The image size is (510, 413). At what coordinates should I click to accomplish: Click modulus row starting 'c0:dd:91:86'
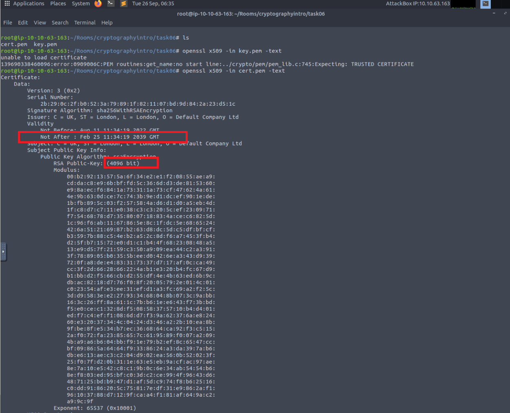click(141, 388)
